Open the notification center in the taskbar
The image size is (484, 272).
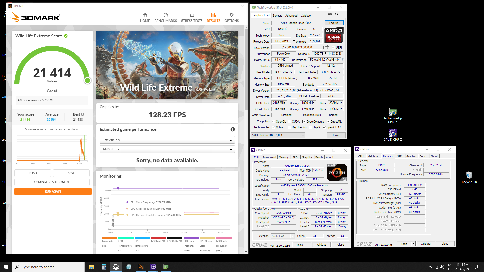coord(476,267)
